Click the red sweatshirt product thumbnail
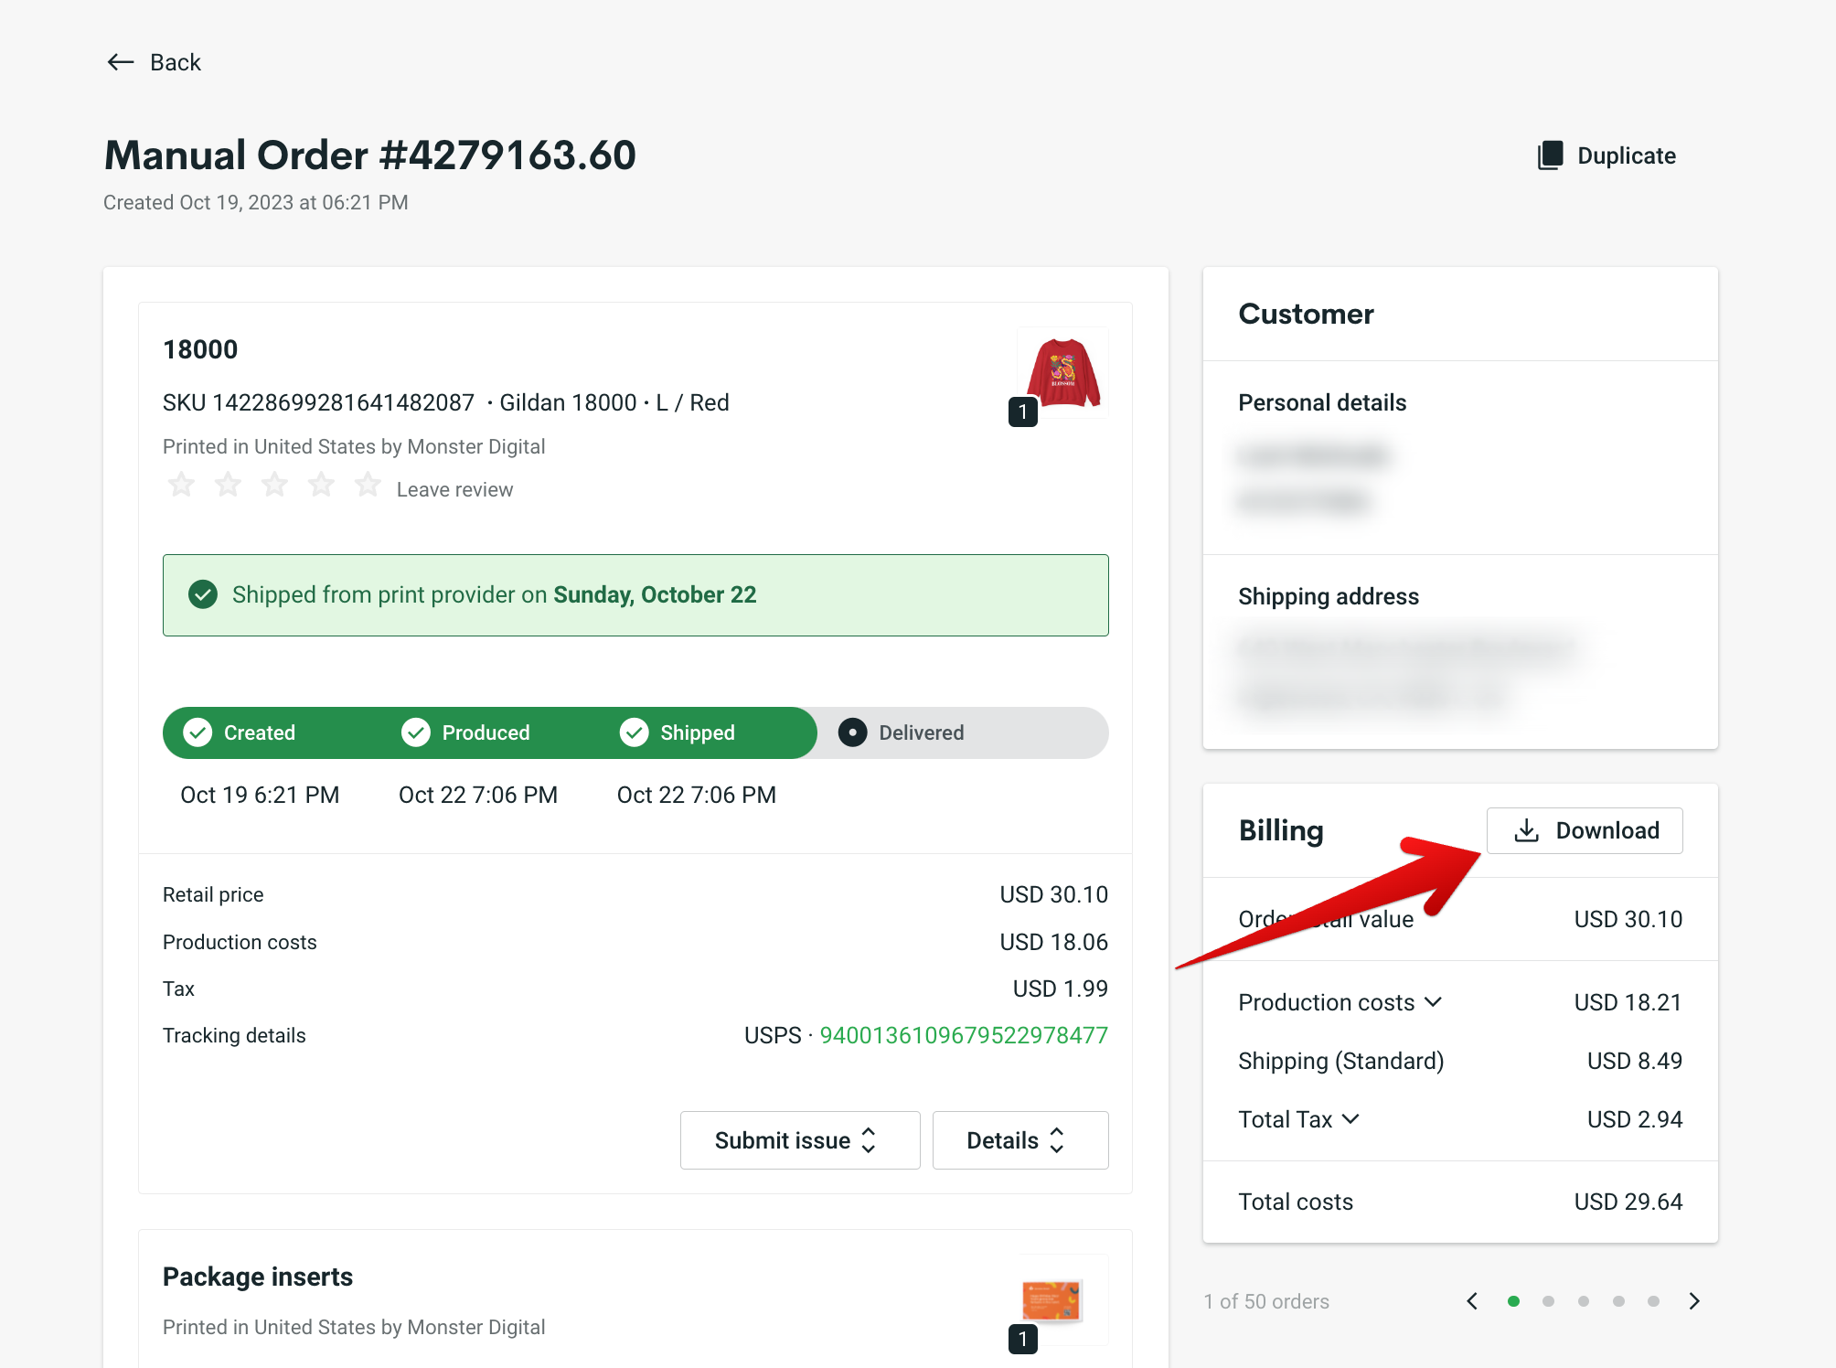The image size is (1836, 1368). click(1062, 370)
